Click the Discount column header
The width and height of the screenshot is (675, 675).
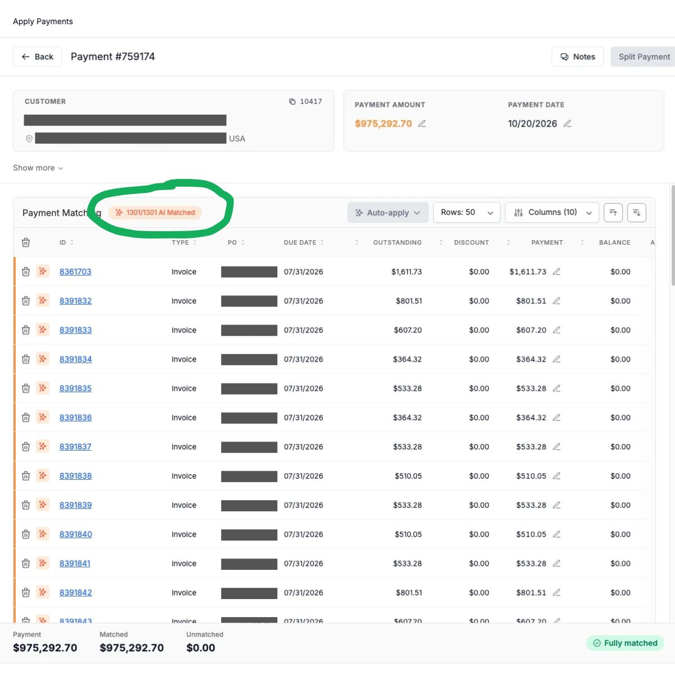[x=471, y=242]
